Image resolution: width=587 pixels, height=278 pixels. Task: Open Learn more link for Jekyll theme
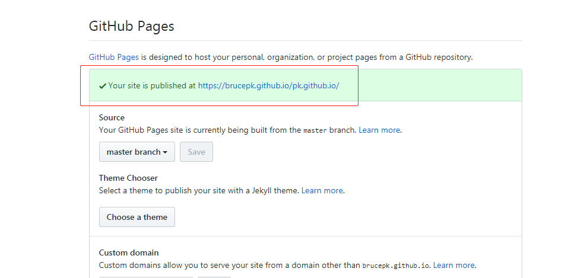point(322,190)
